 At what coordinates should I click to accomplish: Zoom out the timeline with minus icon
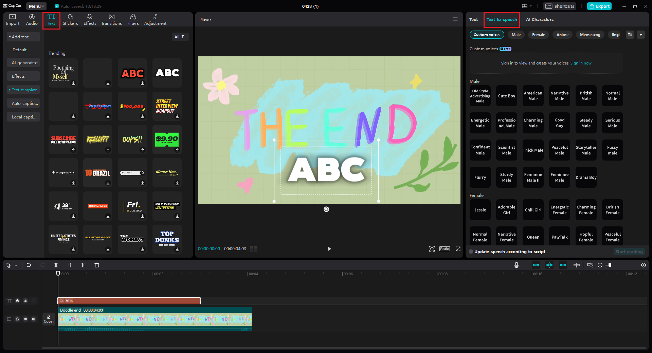tap(600, 265)
